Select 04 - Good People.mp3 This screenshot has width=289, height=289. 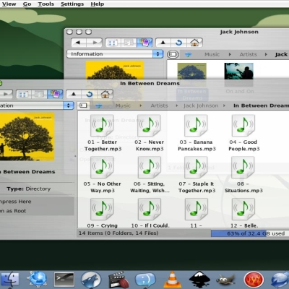coord(243,133)
